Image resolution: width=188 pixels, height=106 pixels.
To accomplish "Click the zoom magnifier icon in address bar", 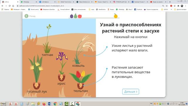I will click(163, 6).
